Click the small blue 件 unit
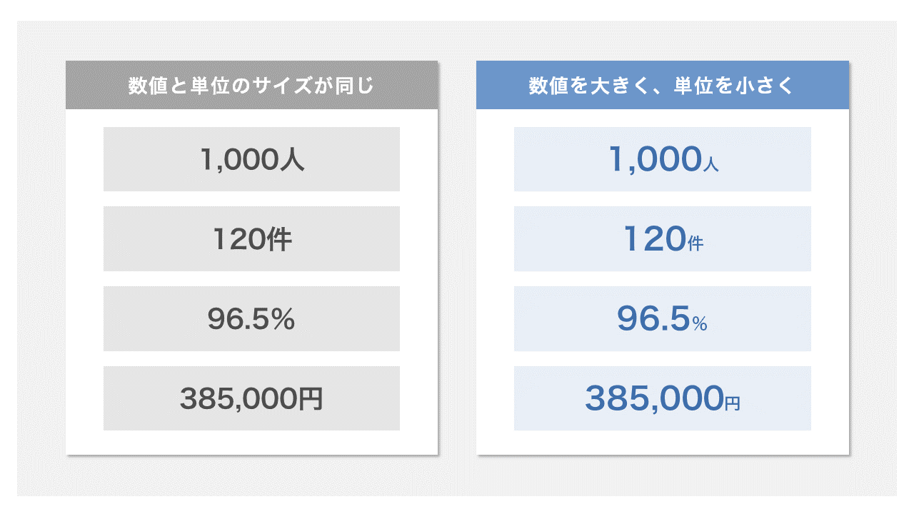 point(695,245)
